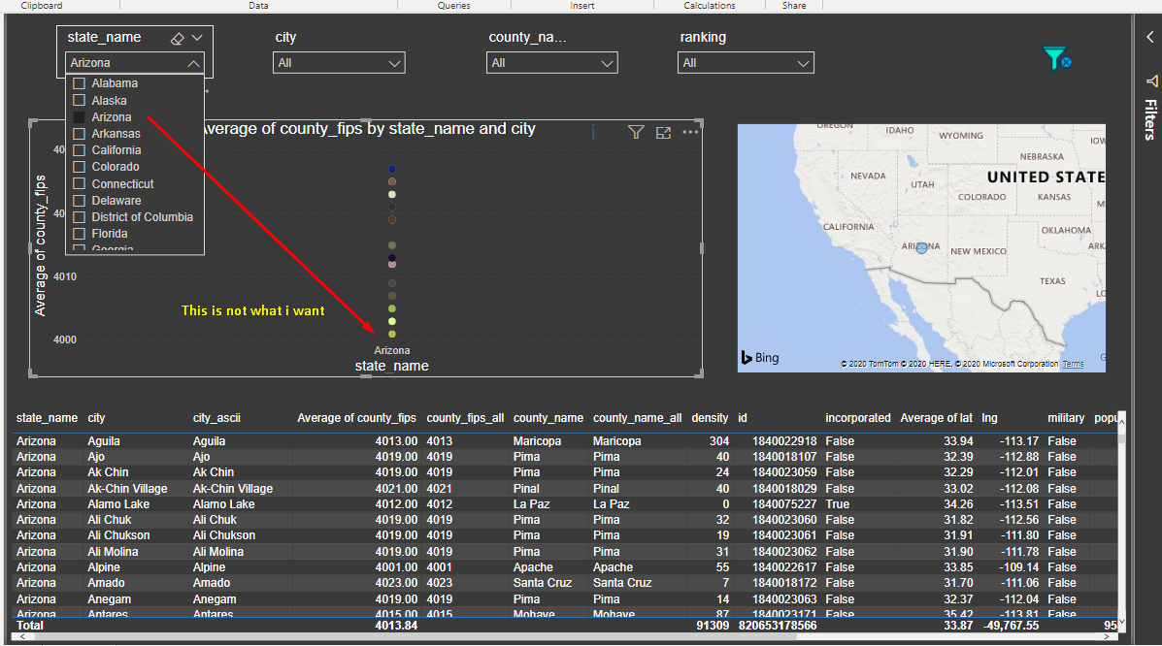Open more options ellipsis on chart
The width and height of the screenshot is (1162, 646).
tap(690, 132)
